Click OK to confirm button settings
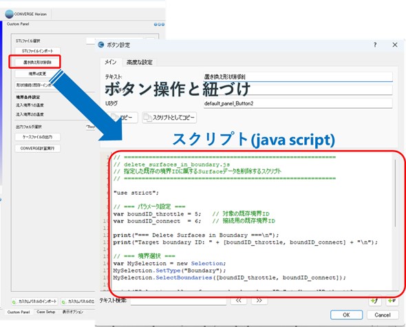This screenshot has height=327, width=406. point(346,315)
